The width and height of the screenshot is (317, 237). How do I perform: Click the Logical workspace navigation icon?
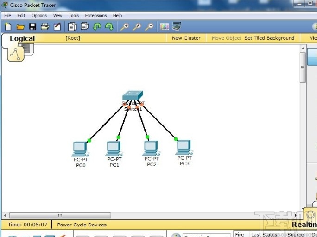pyautogui.click(x=16, y=54)
